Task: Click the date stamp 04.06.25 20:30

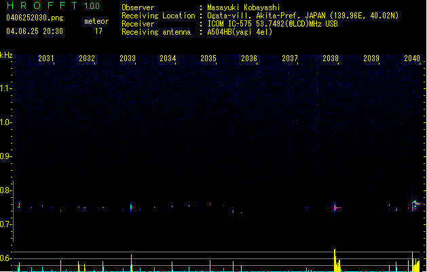Action: [35, 31]
